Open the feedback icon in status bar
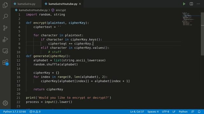This screenshot has height=114, width=204. (193, 112)
